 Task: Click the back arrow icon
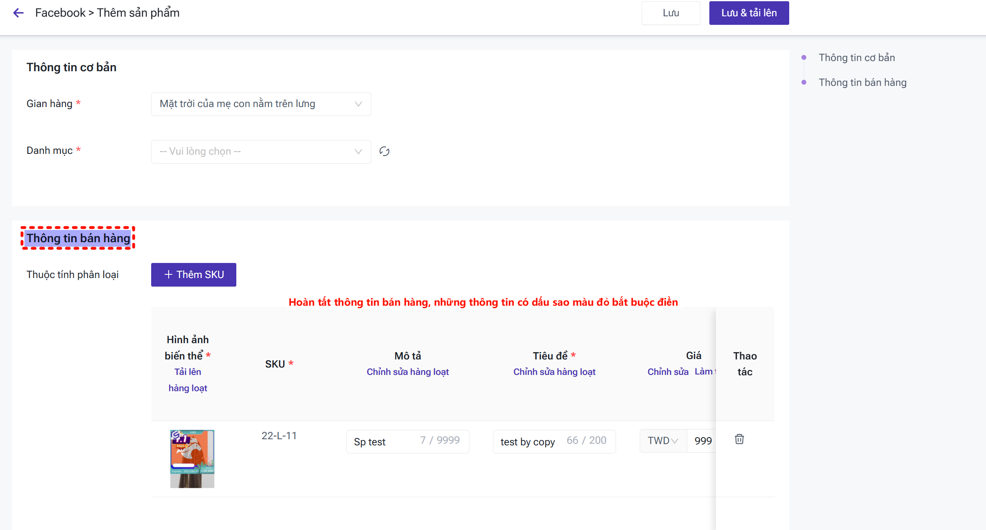click(x=18, y=13)
